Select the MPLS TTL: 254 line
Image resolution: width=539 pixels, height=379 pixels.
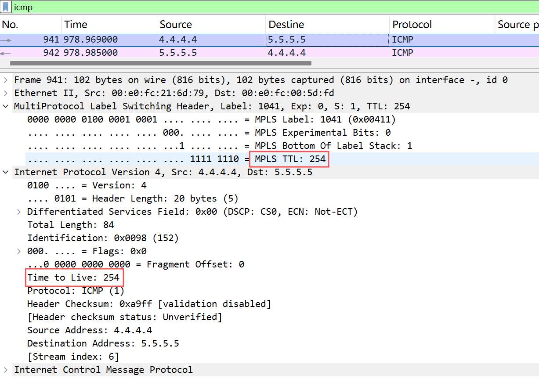pos(177,159)
